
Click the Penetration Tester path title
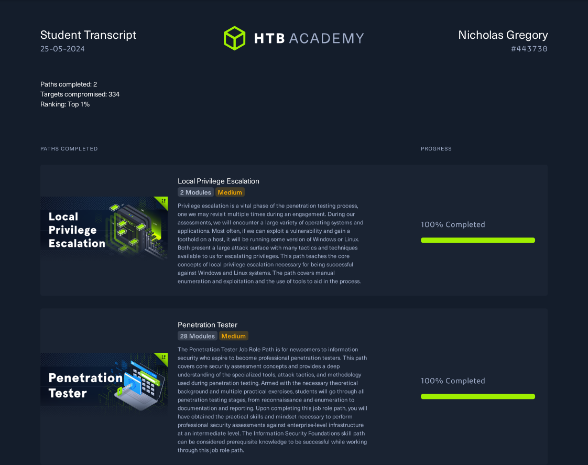pos(208,325)
